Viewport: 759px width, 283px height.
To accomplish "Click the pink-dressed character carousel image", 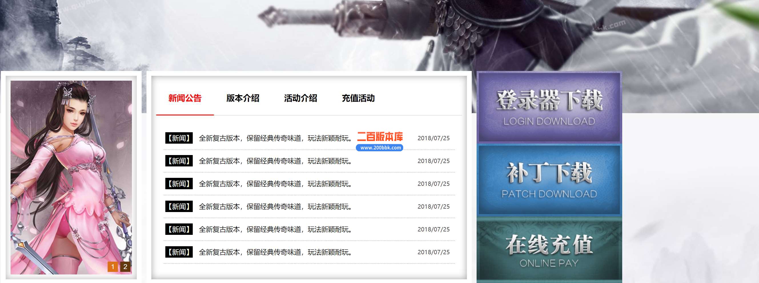I will click(x=71, y=177).
